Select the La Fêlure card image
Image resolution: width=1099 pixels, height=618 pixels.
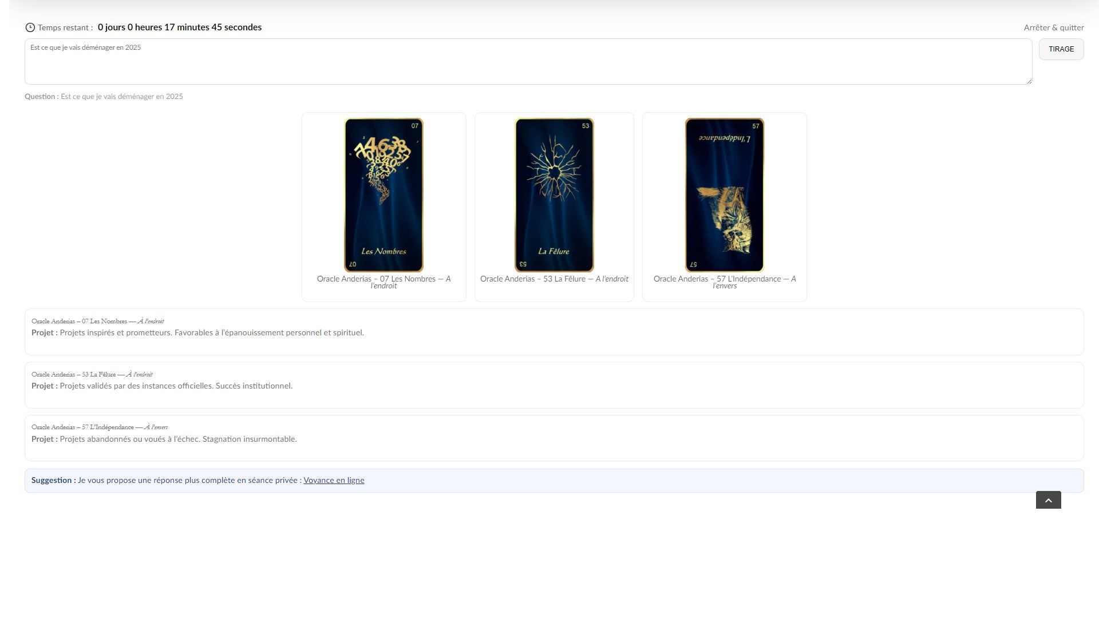coord(554,195)
